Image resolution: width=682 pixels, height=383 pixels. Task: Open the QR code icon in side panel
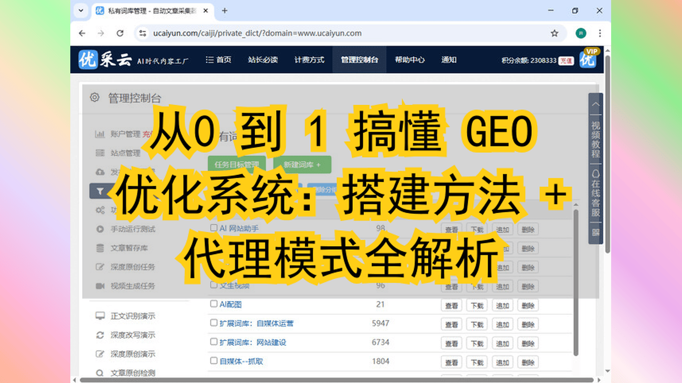(595, 232)
